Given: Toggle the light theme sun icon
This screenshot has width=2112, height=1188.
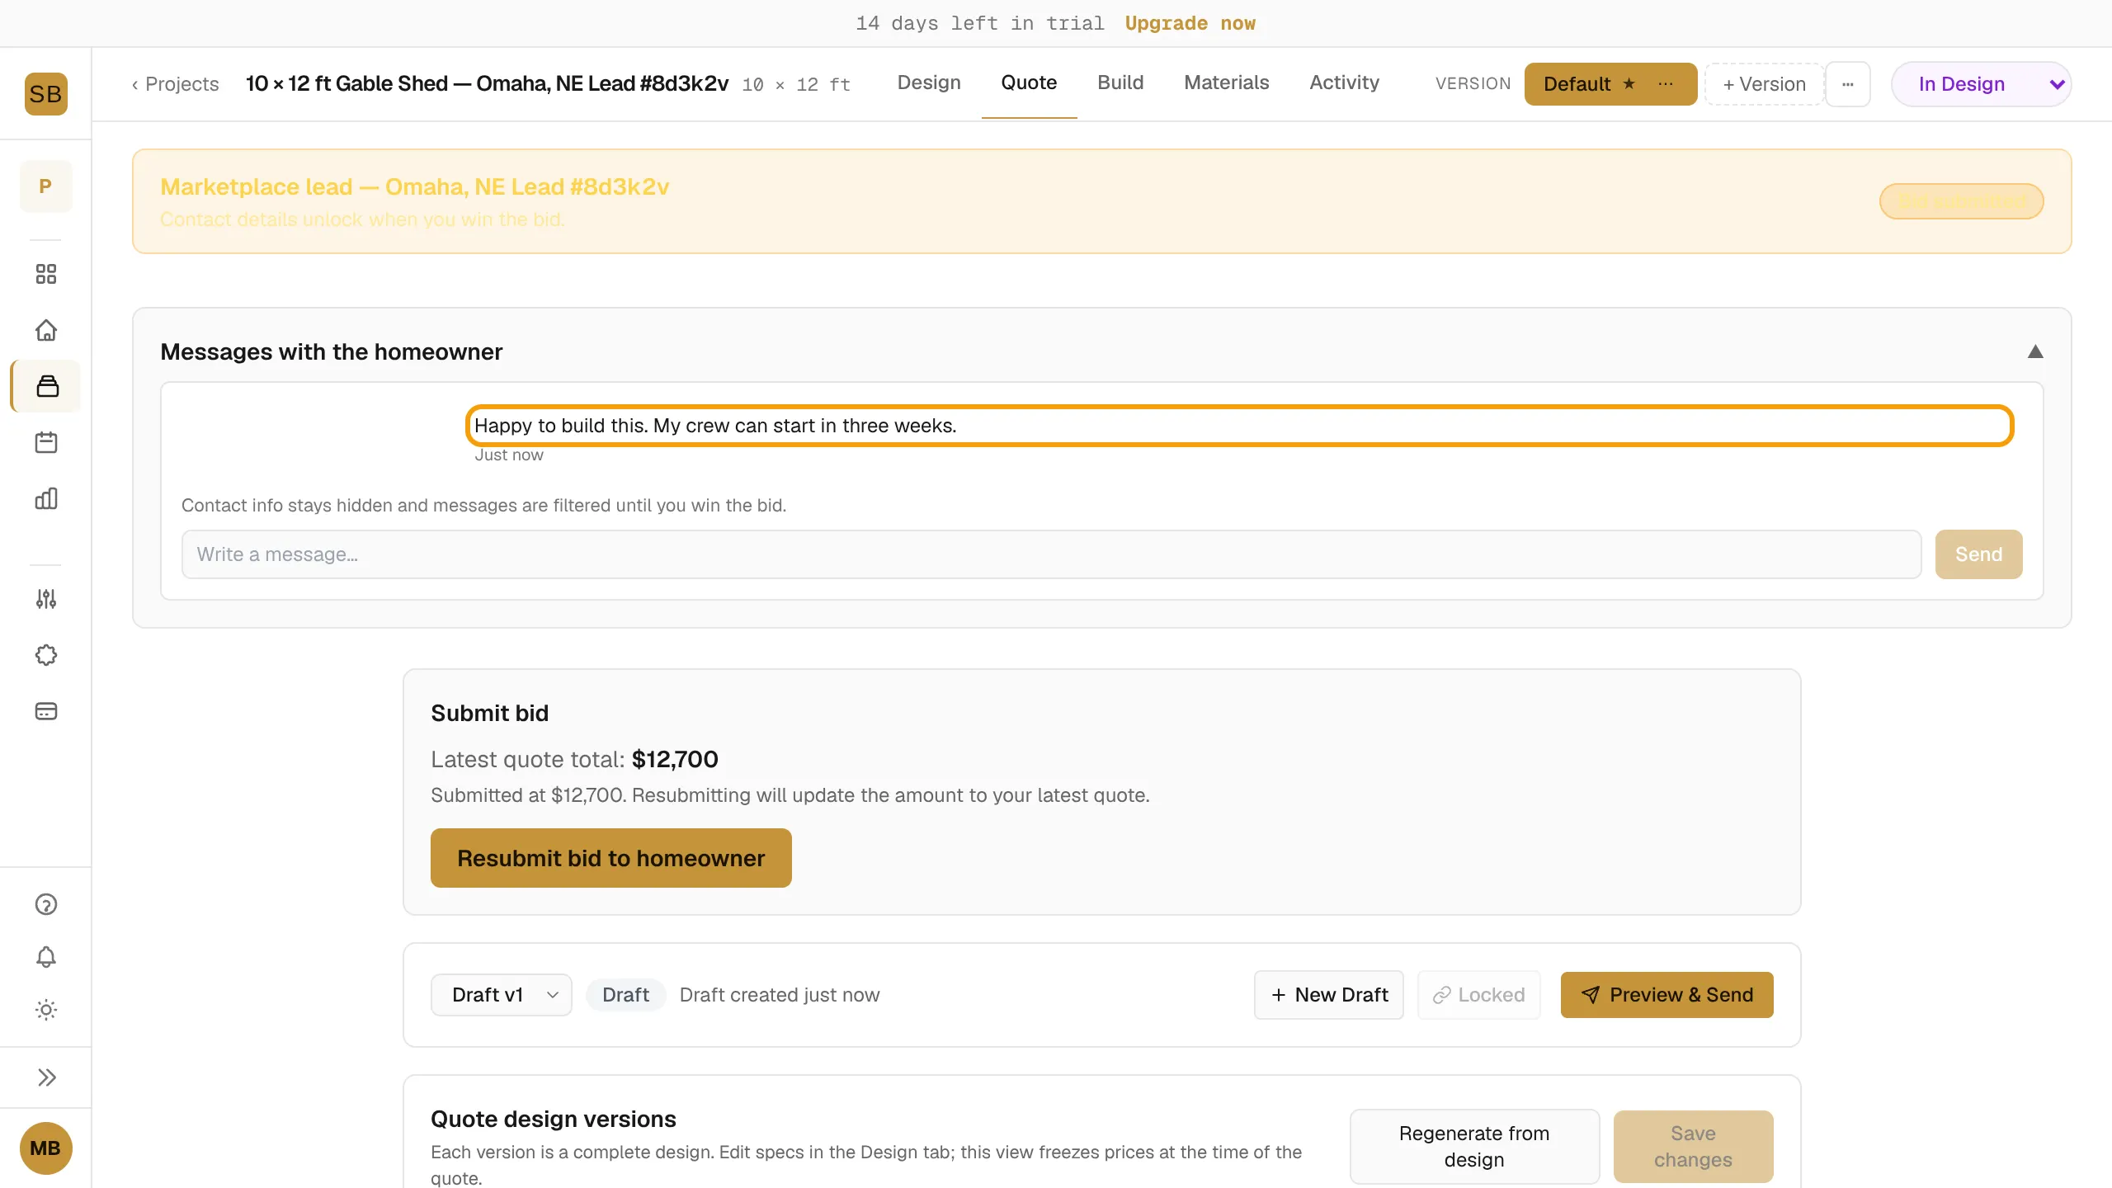Looking at the screenshot, I should [x=46, y=1010].
